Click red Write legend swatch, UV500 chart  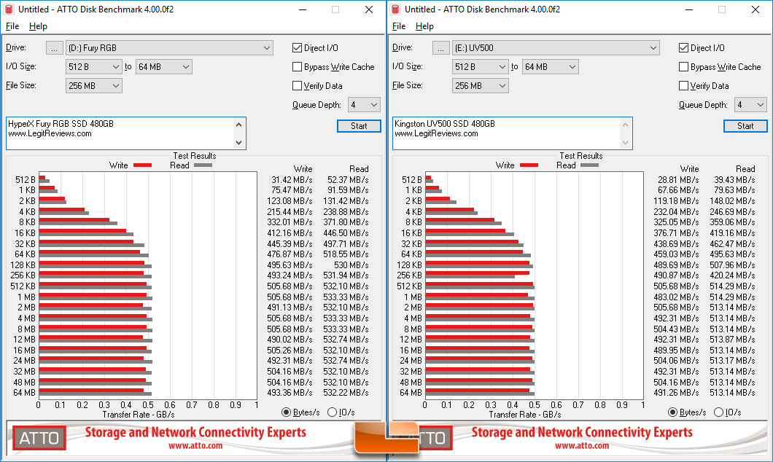tap(529, 165)
